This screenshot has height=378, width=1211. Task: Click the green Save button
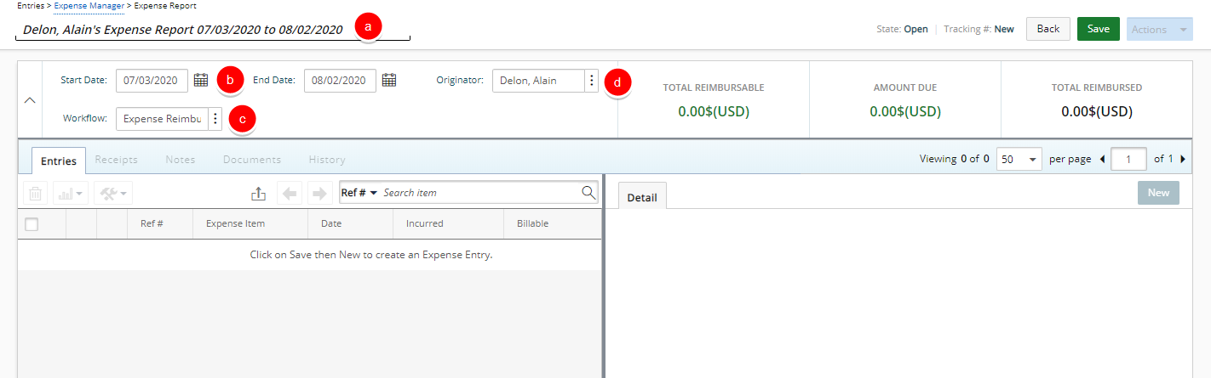click(x=1099, y=29)
